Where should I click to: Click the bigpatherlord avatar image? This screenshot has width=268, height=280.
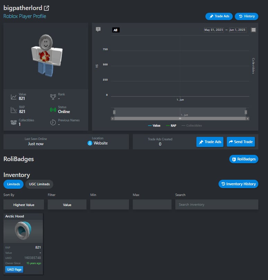[x=47, y=56]
